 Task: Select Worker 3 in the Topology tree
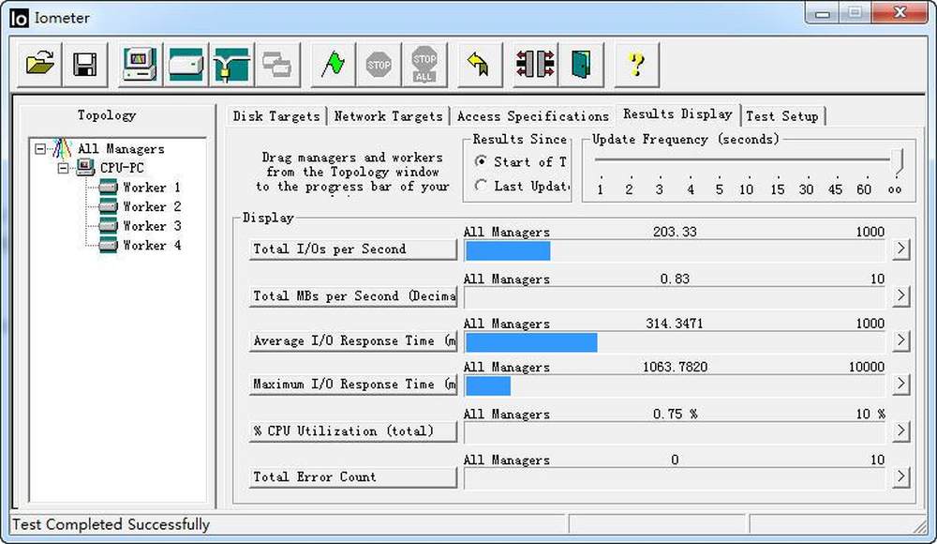[151, 226]
